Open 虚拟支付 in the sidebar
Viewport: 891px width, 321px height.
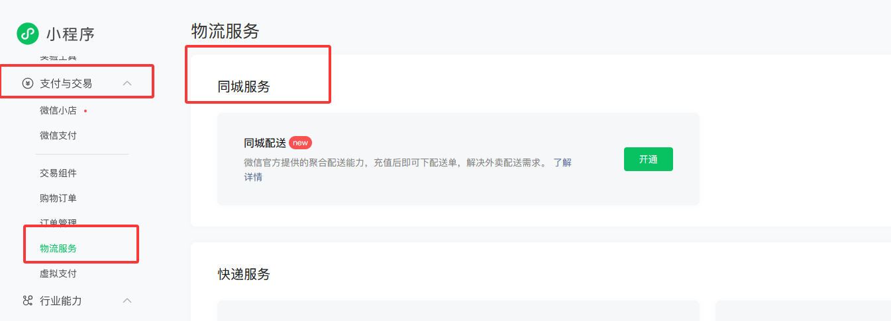[58, 273]
